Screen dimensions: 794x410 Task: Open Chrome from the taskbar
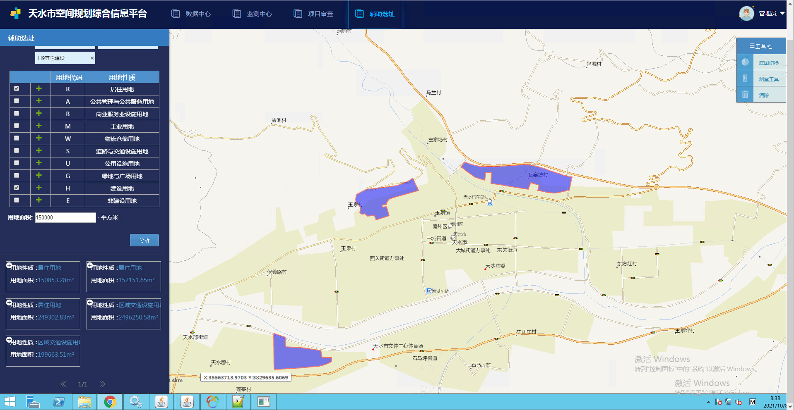110,402
